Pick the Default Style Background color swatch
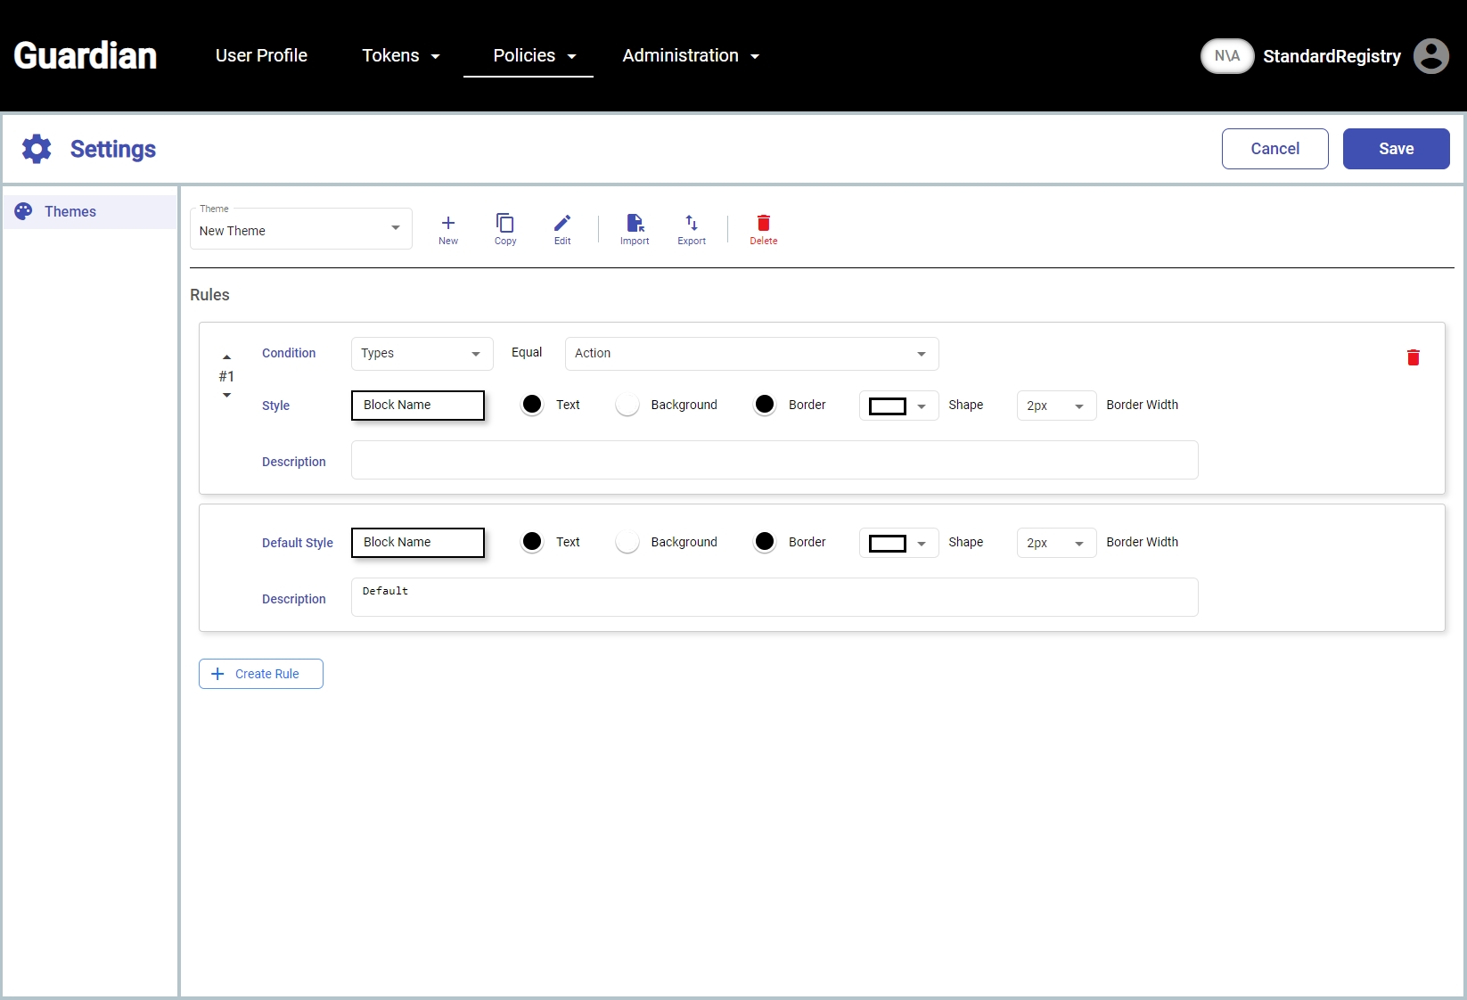The width and height of the screenshot is (1467, 1000). click(627, 542)
